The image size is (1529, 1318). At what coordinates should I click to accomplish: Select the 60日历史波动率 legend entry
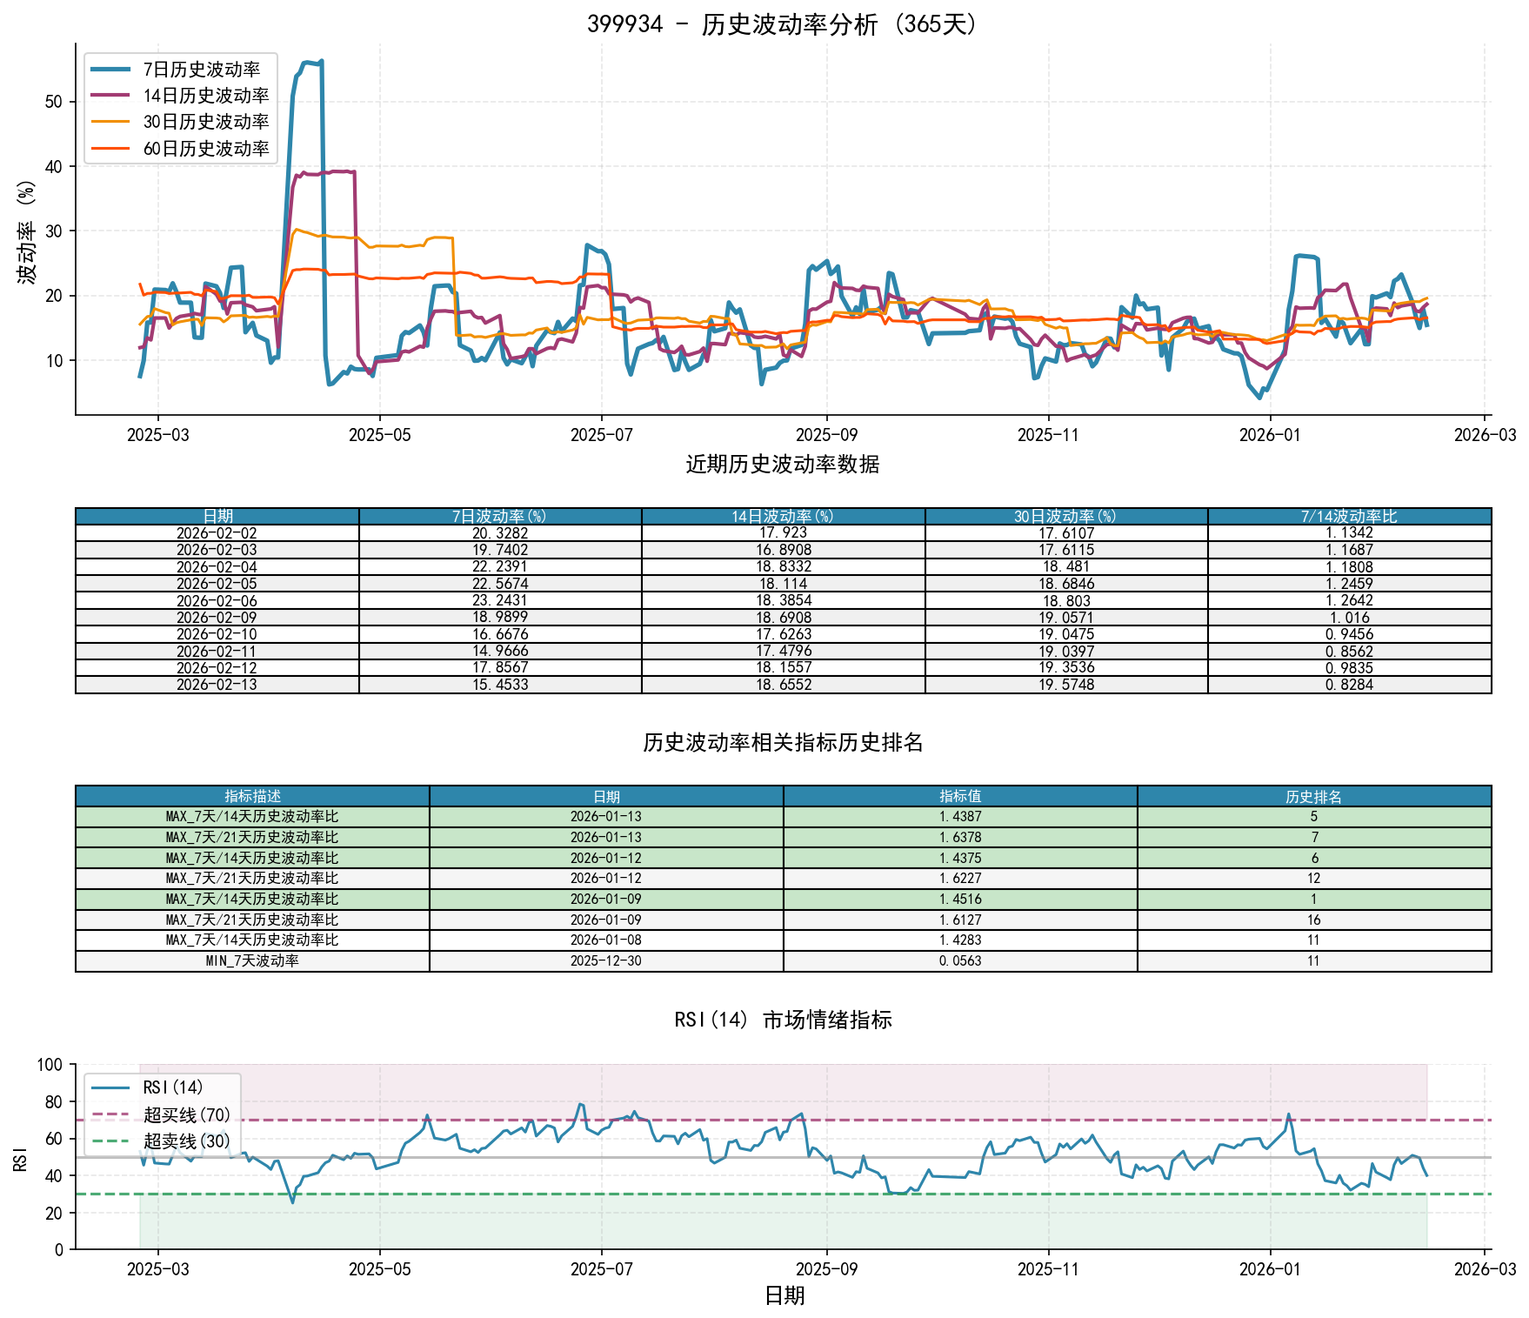pos(205,149)
